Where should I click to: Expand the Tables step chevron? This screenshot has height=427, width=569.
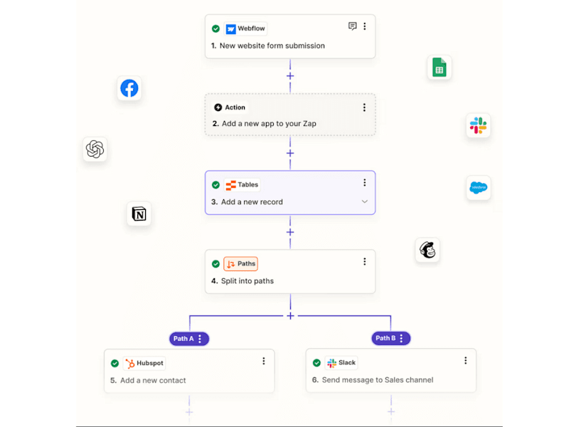[x=365, y=201]
